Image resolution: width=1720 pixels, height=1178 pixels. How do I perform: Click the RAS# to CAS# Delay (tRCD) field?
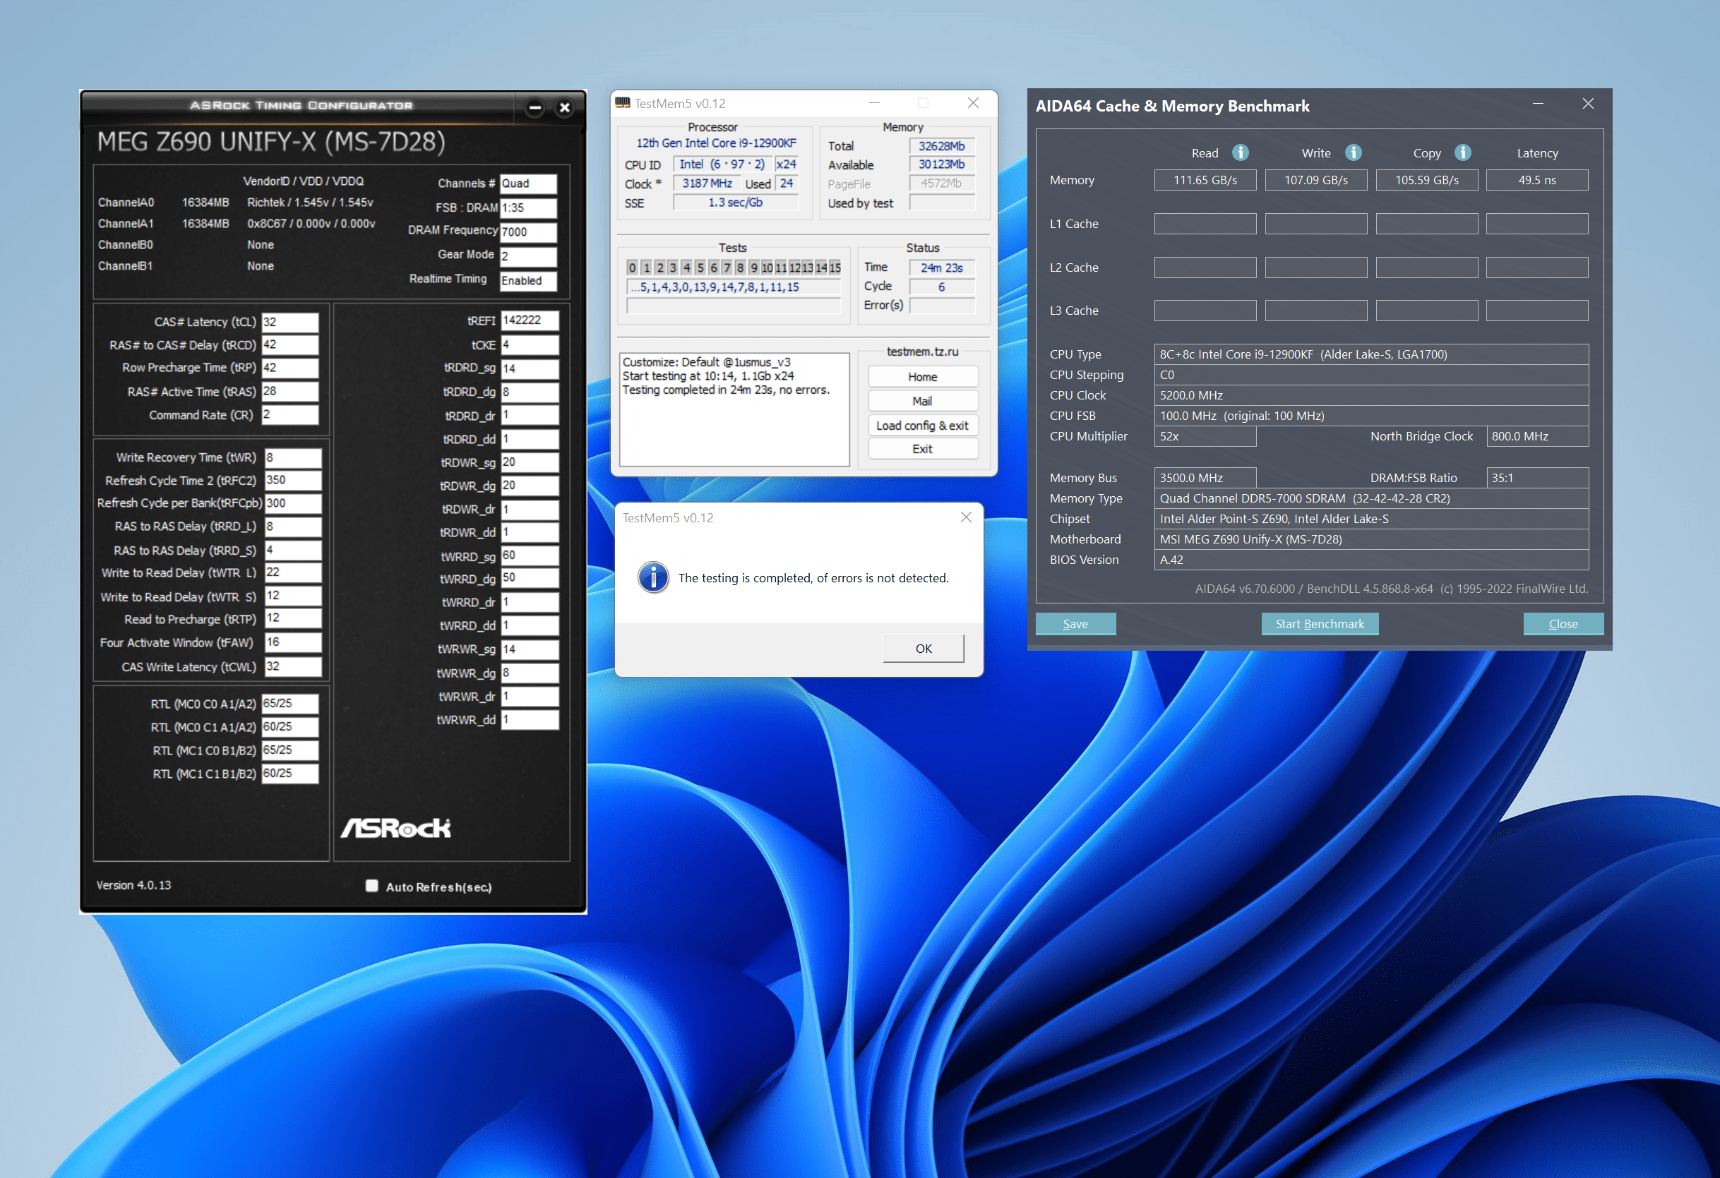tap(290, 345)
